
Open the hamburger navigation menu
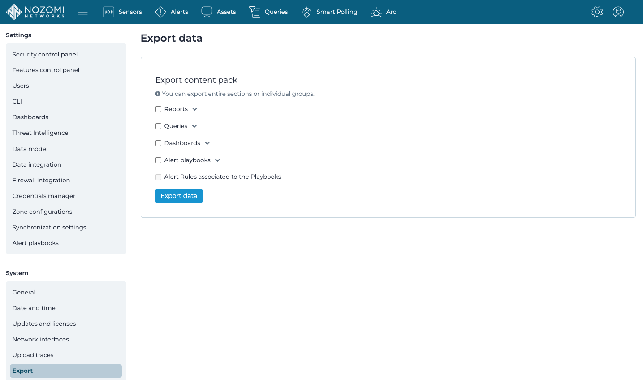83,12
